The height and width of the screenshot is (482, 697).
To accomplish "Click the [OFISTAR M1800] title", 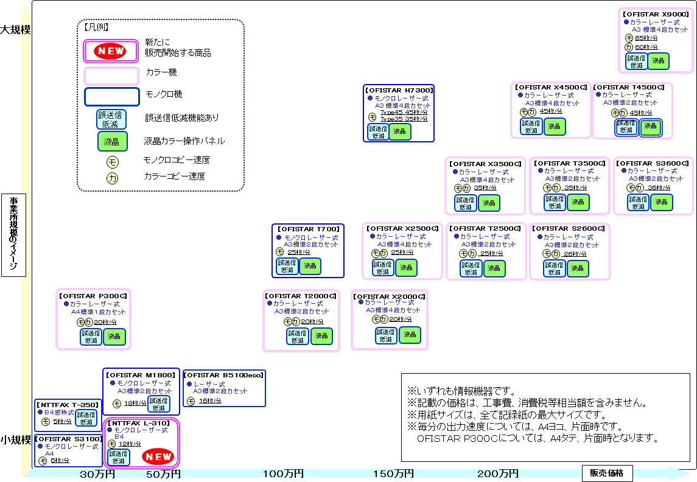I will click(x=141, y=375).
